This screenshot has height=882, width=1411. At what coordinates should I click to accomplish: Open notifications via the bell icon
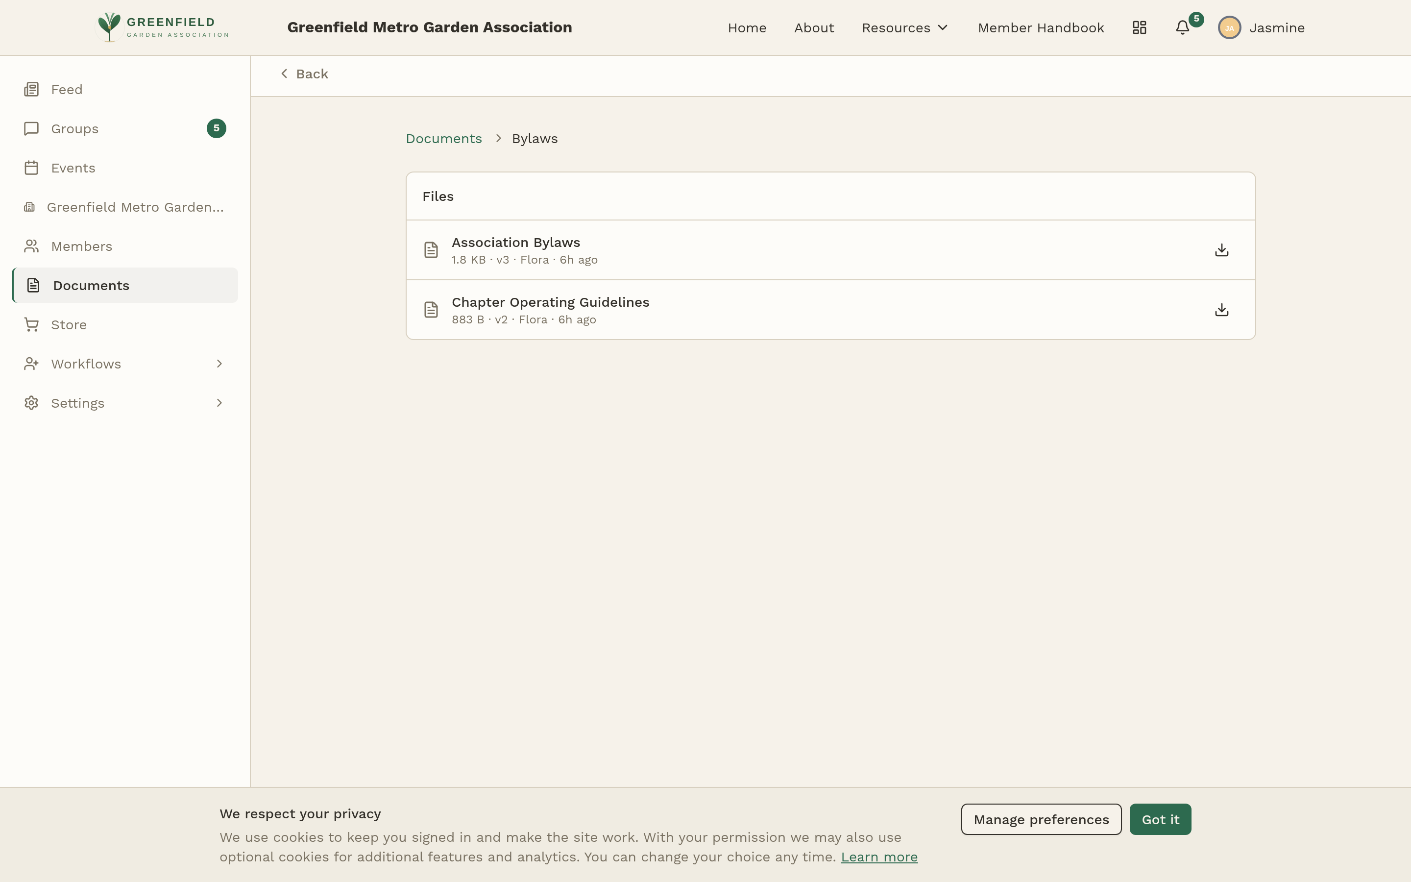(x=1182, y=27)
